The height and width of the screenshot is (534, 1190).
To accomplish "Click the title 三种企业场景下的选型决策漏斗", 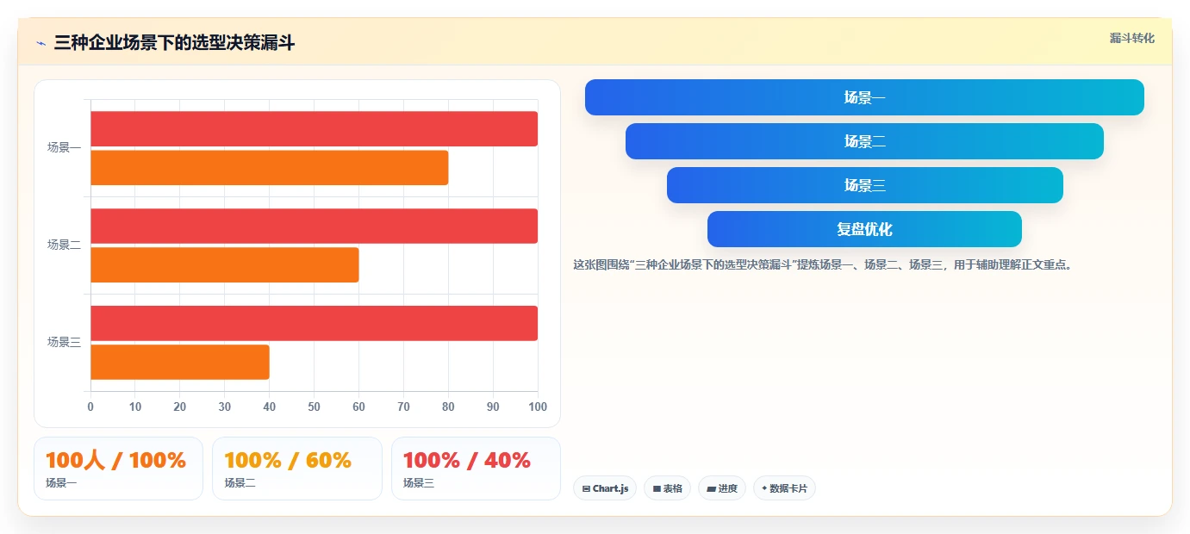I will click(x=174, y=43).
